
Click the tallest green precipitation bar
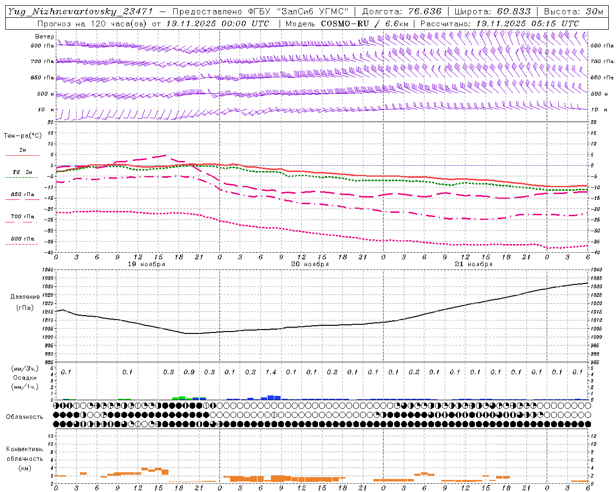coord(182,398)
